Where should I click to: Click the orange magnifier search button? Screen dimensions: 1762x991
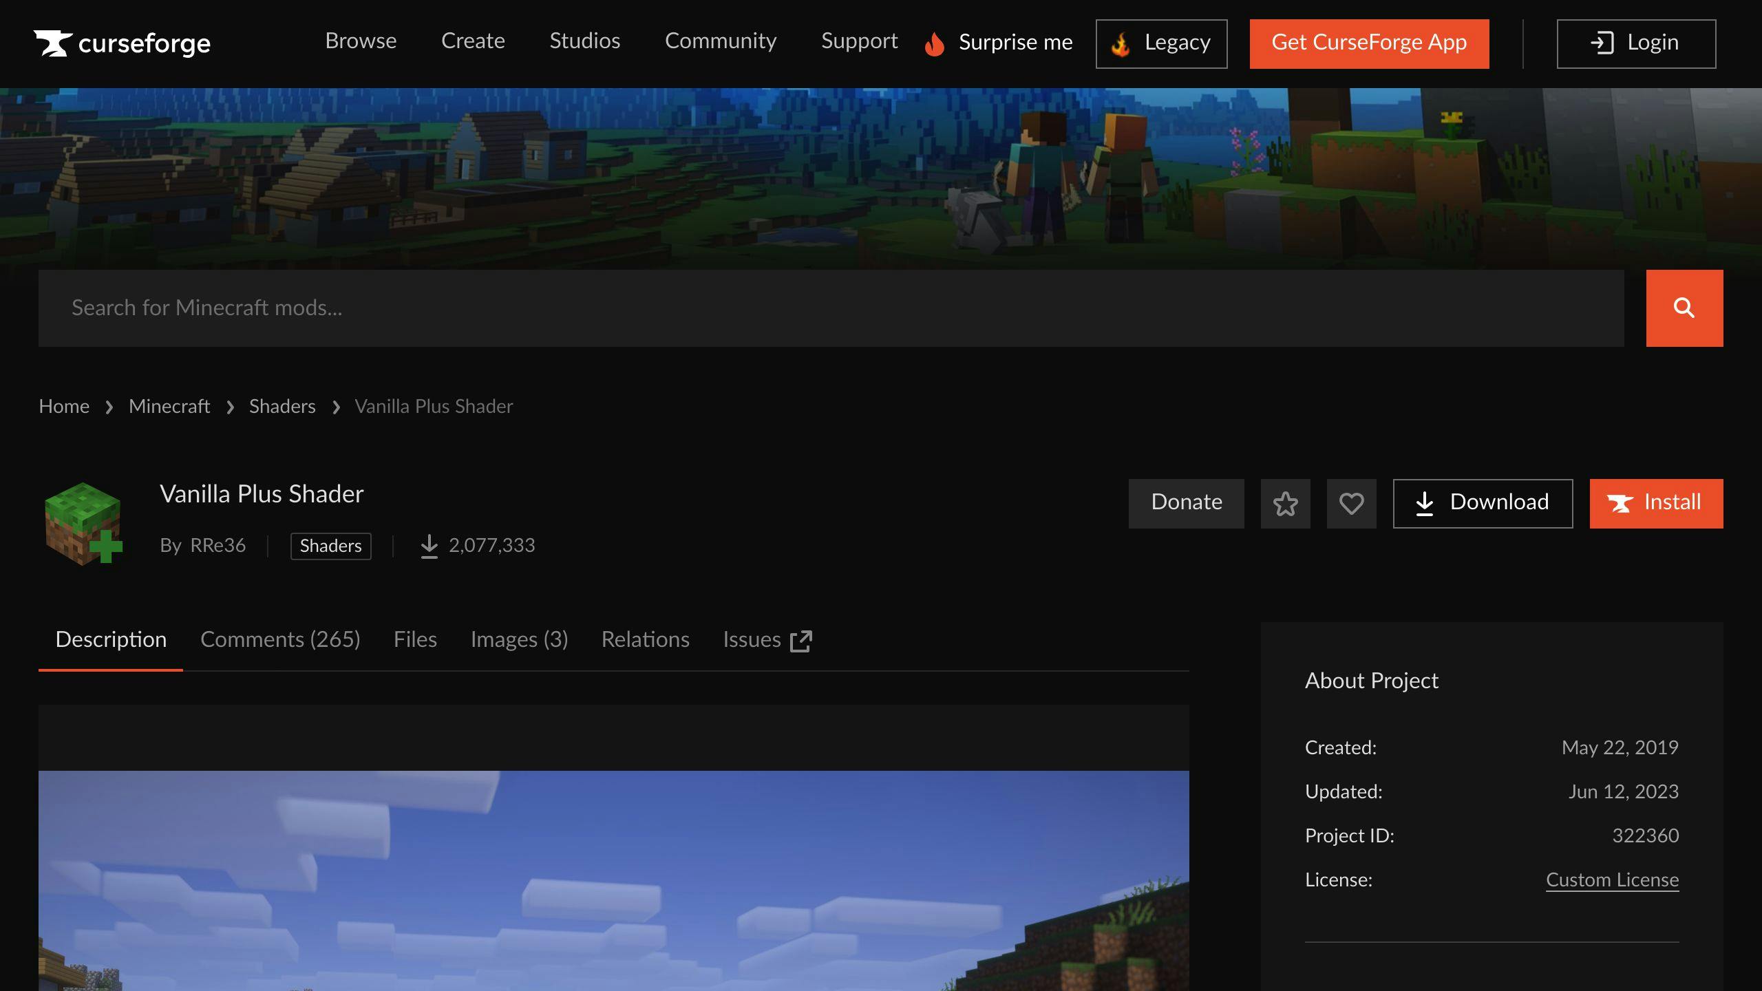coord(1684,308)
